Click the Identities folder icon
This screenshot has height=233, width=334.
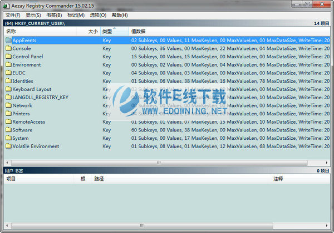point(8,81)
